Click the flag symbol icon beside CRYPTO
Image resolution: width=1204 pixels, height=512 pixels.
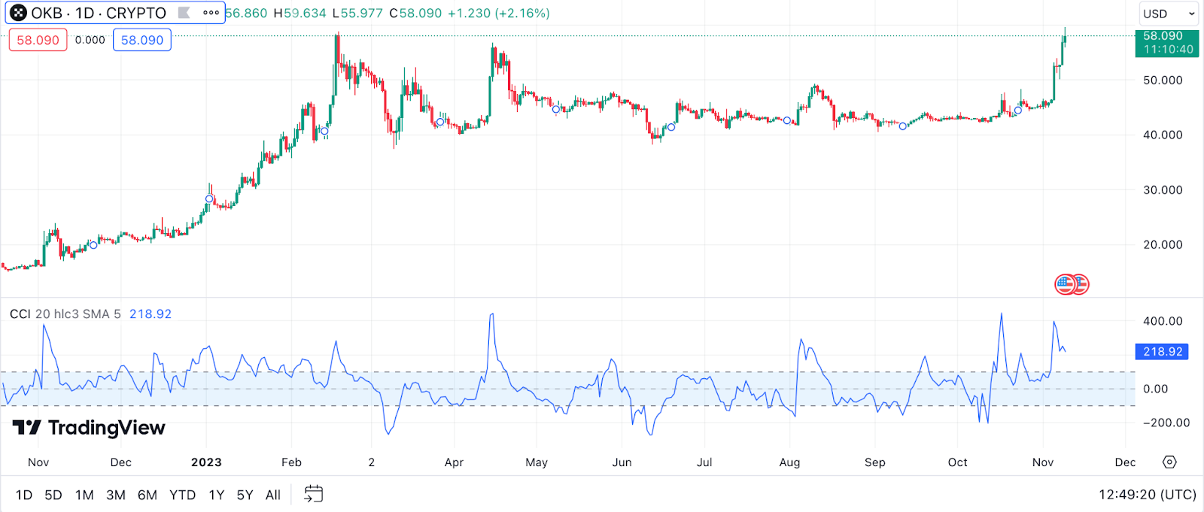184,13
